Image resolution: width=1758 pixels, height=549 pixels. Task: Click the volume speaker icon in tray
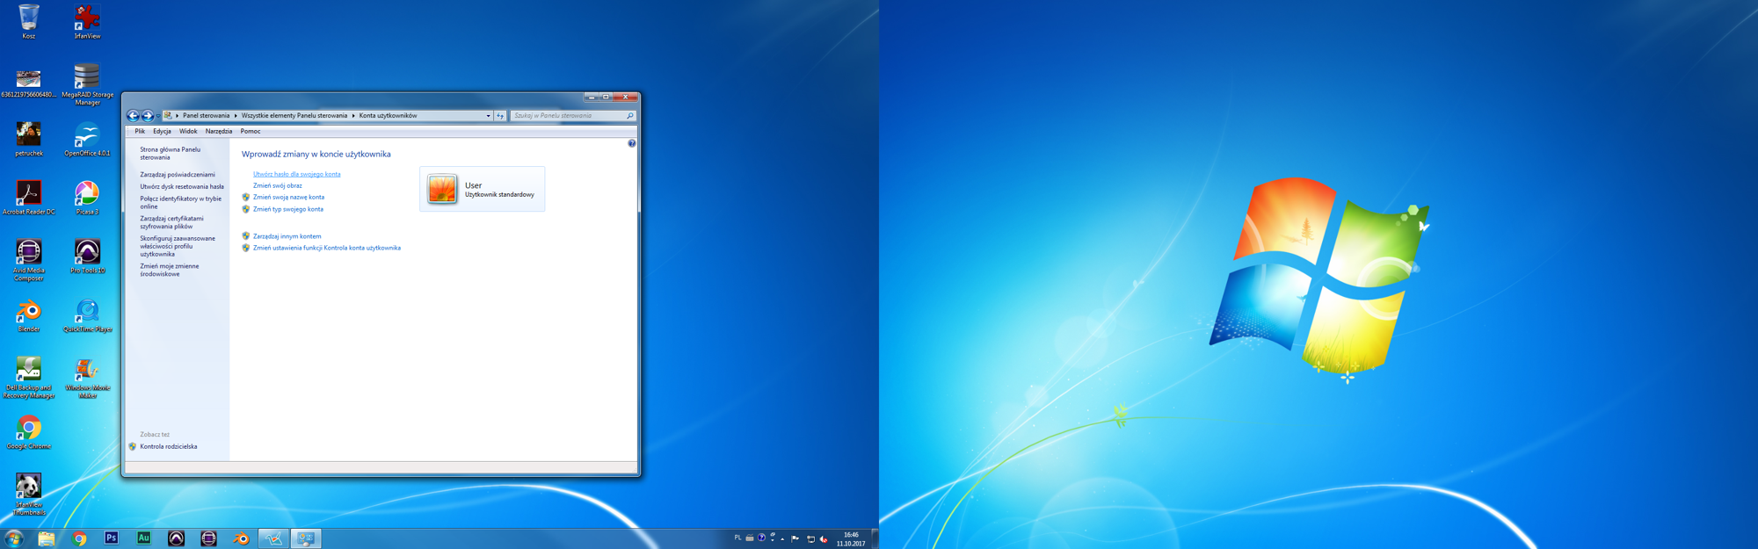pos(824,539)
